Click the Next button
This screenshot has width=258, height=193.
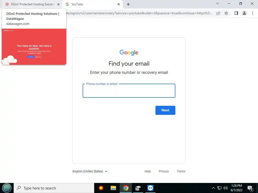click(165, 110)
